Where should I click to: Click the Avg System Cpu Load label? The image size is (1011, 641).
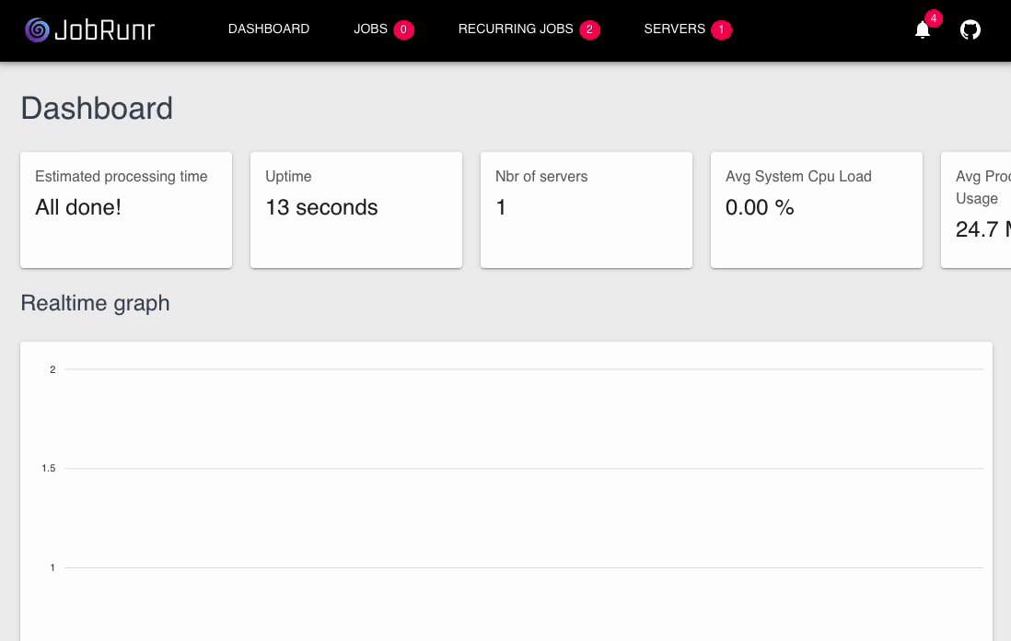coord(798,177)
